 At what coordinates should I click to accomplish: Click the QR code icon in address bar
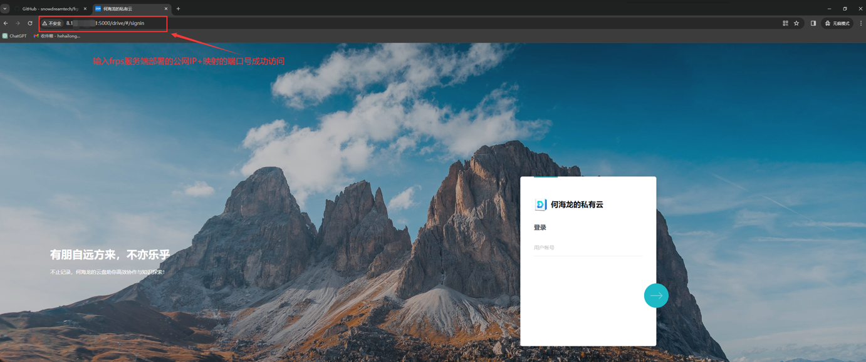[785, 23]
